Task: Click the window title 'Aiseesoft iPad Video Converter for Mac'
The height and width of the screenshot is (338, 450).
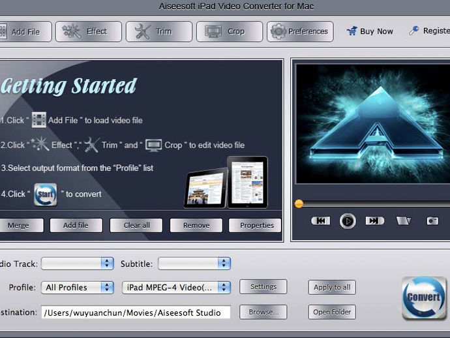Action: click(x=237, y=6)
